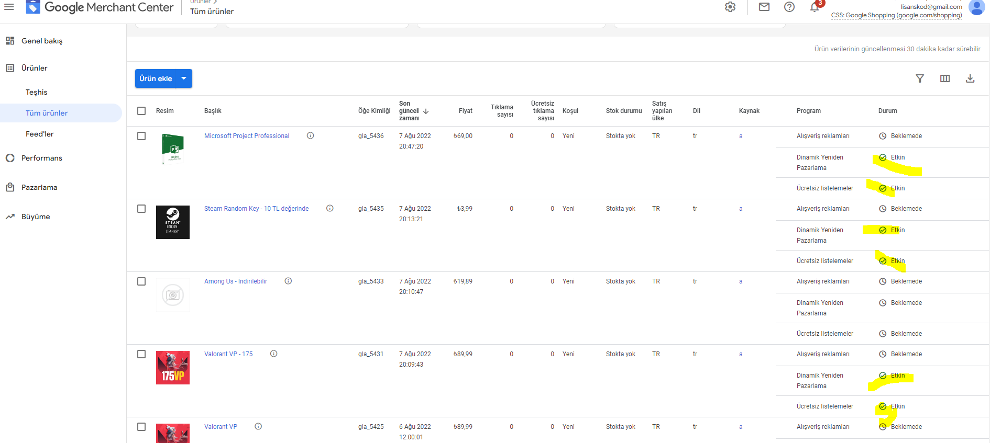990x443 pixels.
Task: Select Tüm ürünler in the sidebar
Action: [61, 113]
